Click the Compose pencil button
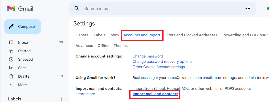The image size is (269, 102). [x=23, y=26]
